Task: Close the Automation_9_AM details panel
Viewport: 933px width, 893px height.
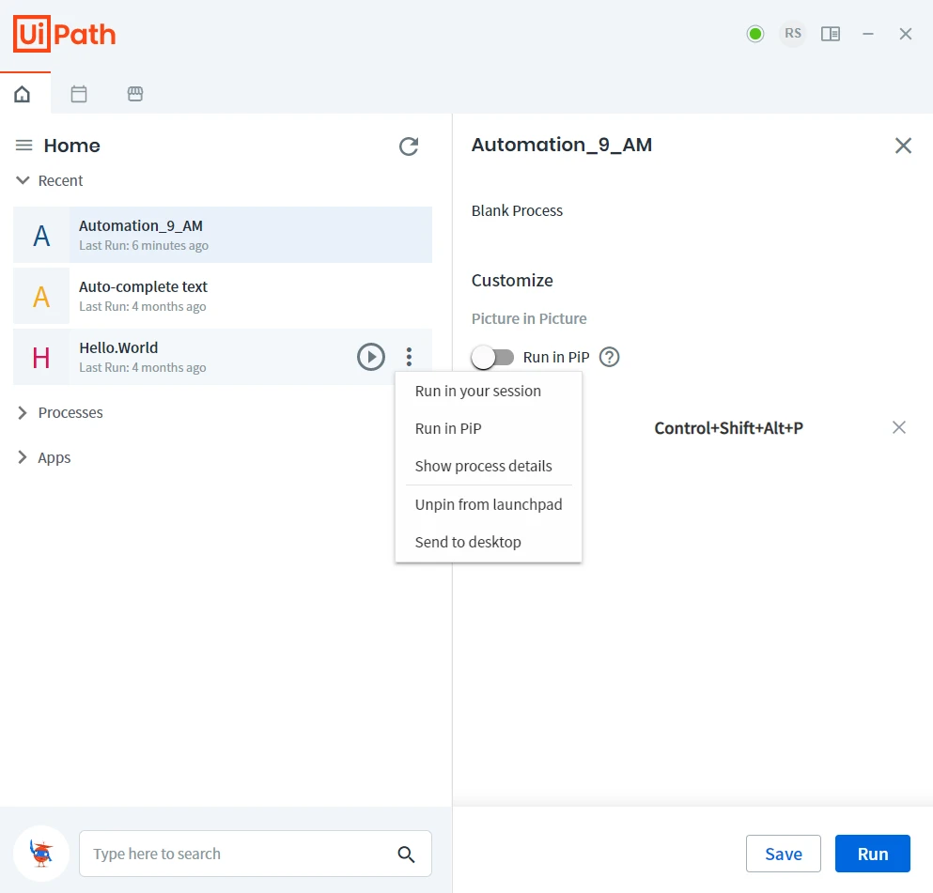Action: [903, 145]
